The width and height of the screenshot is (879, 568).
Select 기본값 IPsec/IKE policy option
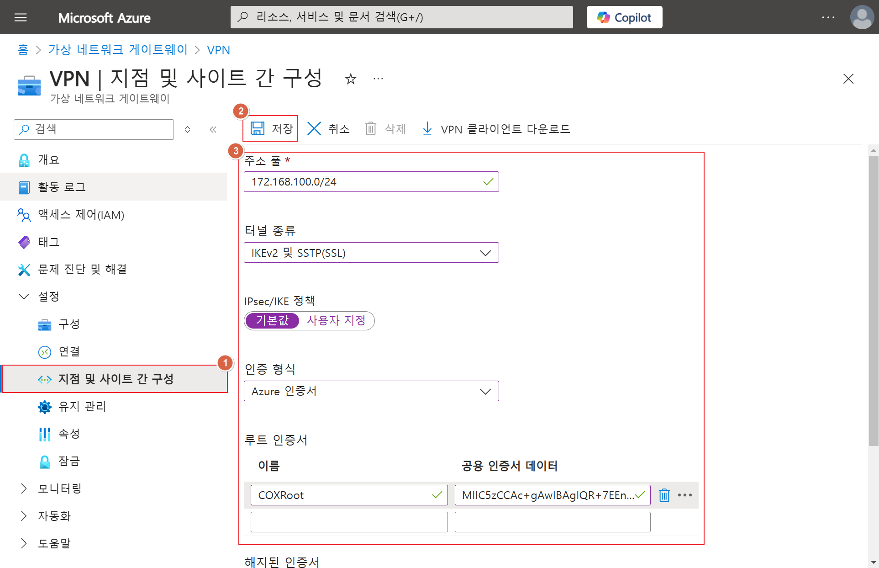click(273, 320)
